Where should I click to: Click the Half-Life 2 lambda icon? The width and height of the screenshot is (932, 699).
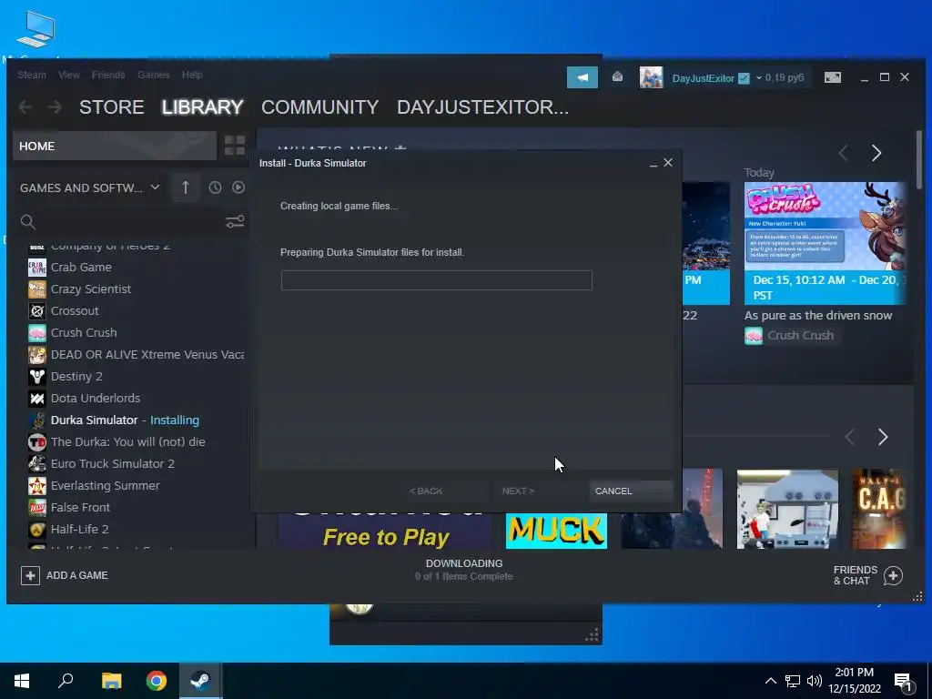click(36, 530)
